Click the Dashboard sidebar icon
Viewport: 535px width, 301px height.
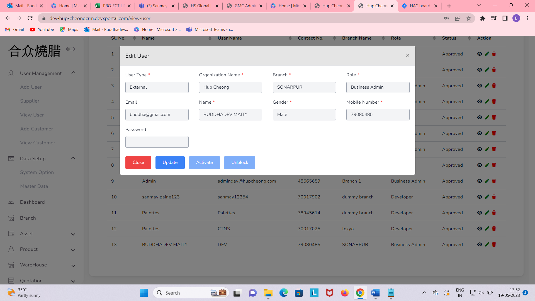(x=11, y=202)
